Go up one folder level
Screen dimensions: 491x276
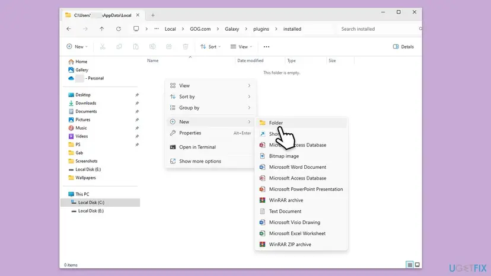coord(102,29)
